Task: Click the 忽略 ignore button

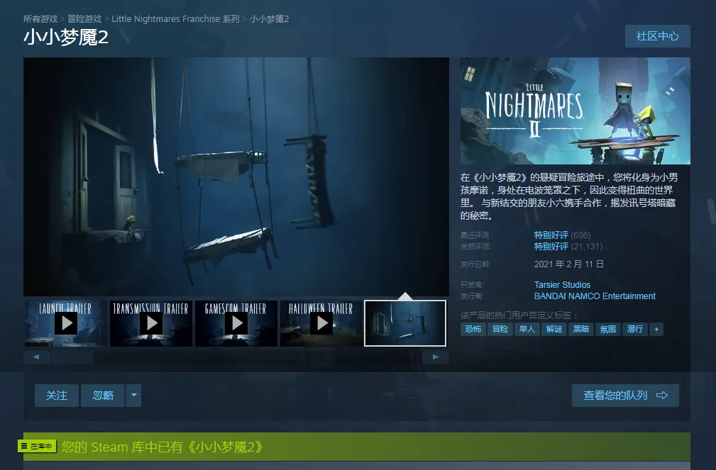Action: pos(103,395)
